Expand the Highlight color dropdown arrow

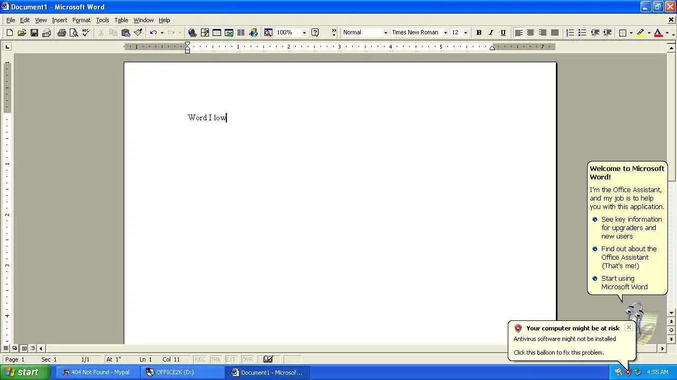click(649, 33)
